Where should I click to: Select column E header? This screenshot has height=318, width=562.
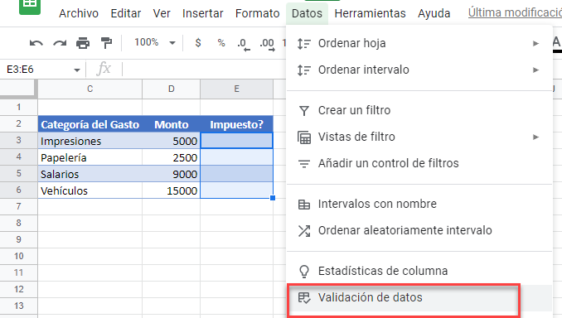(236, 89)
